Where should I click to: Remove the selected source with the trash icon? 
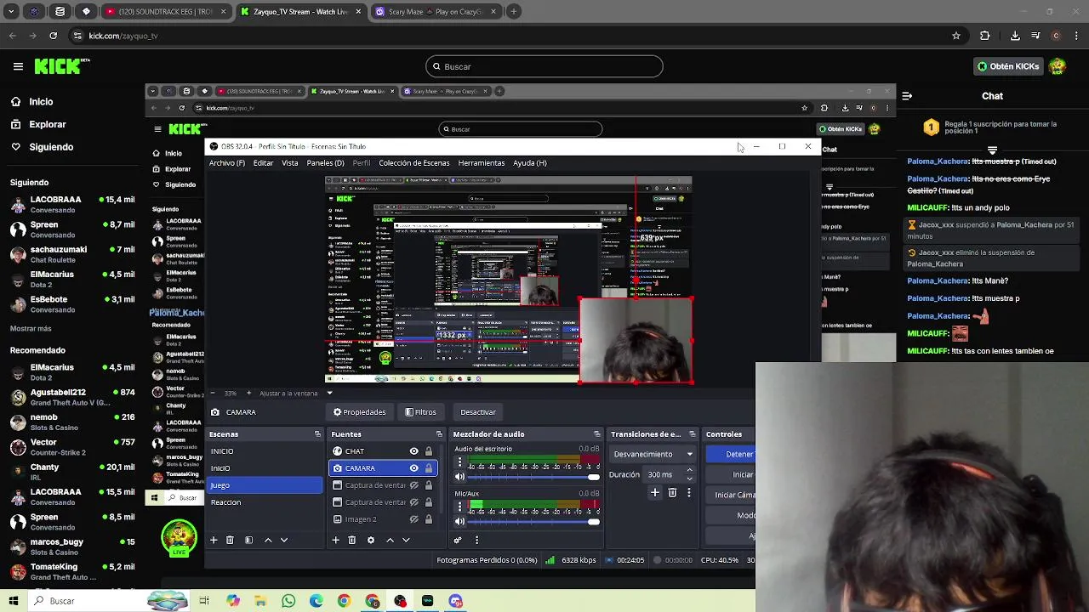pyautogui.click(x=351, y=540)
